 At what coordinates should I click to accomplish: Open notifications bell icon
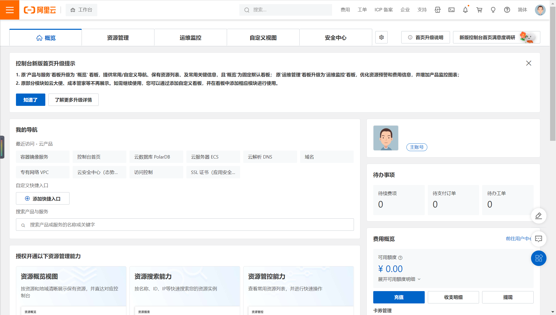[465, 10]
